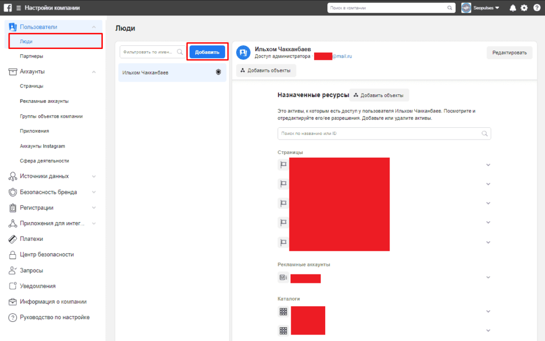The width and height of the screenshot is (545, 341).
Task: Open the Seopulses account dropdown arrow
Action: coord(497,7)
